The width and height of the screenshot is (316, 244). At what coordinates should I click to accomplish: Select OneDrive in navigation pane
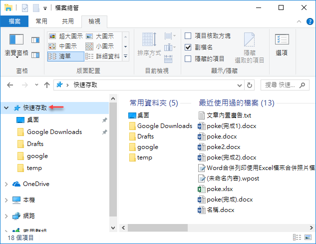(36, 184)
